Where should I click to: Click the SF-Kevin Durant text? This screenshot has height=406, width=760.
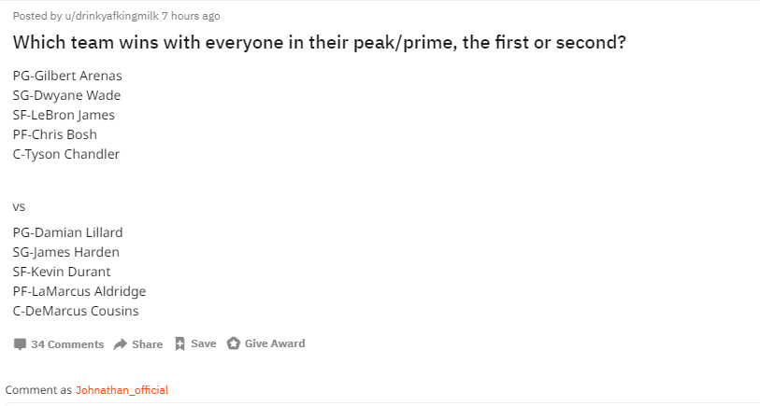[x=62, y=272]
